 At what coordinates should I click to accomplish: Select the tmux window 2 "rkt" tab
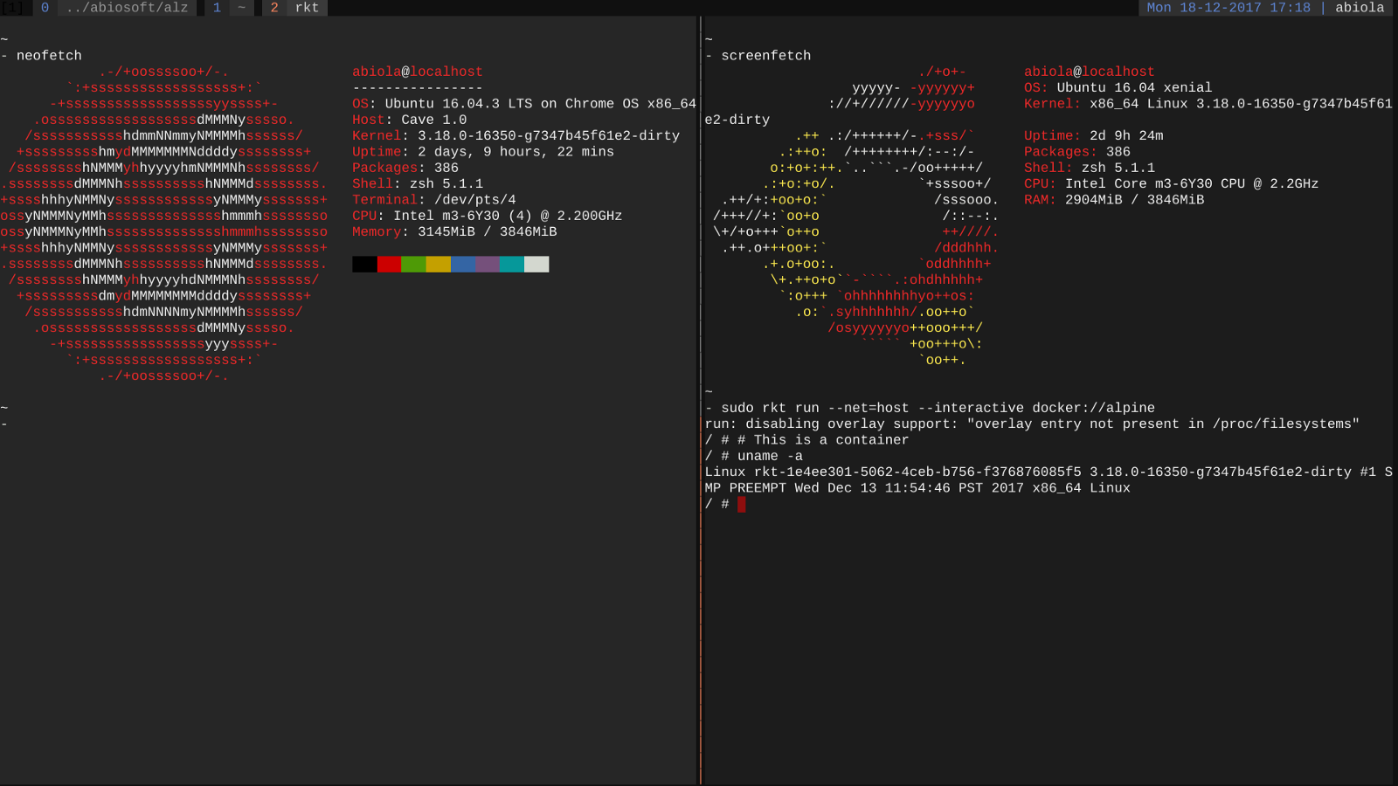click(x=295, y=8)
